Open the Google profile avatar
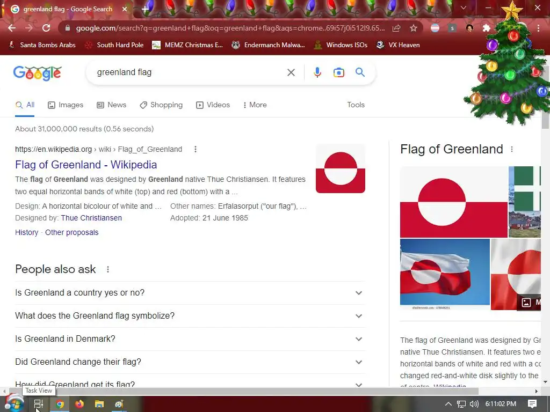This screenshot has width=550, height=412. (469, 28)
